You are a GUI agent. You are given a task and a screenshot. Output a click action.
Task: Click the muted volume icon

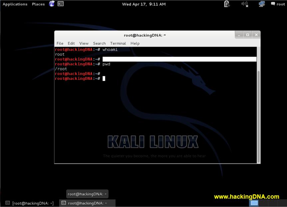tap(244, 4)
